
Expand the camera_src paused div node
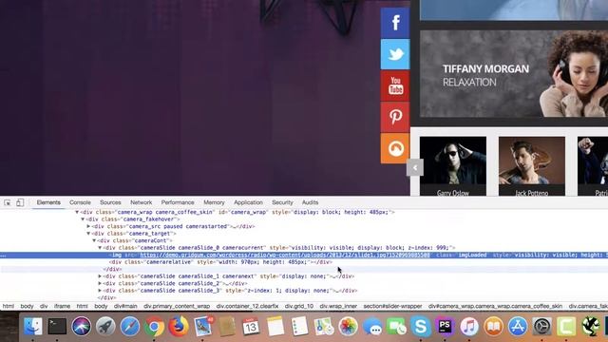(x=88, y=226)
